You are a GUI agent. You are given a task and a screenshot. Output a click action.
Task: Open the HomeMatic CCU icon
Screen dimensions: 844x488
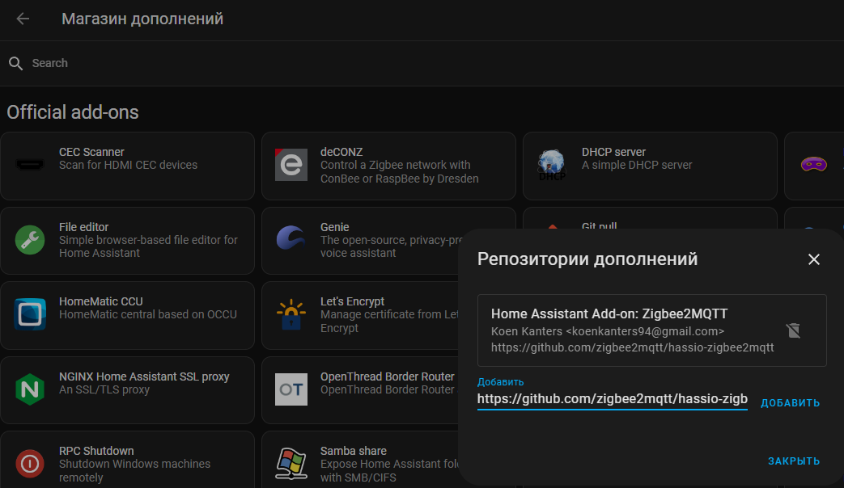[30, 313]
